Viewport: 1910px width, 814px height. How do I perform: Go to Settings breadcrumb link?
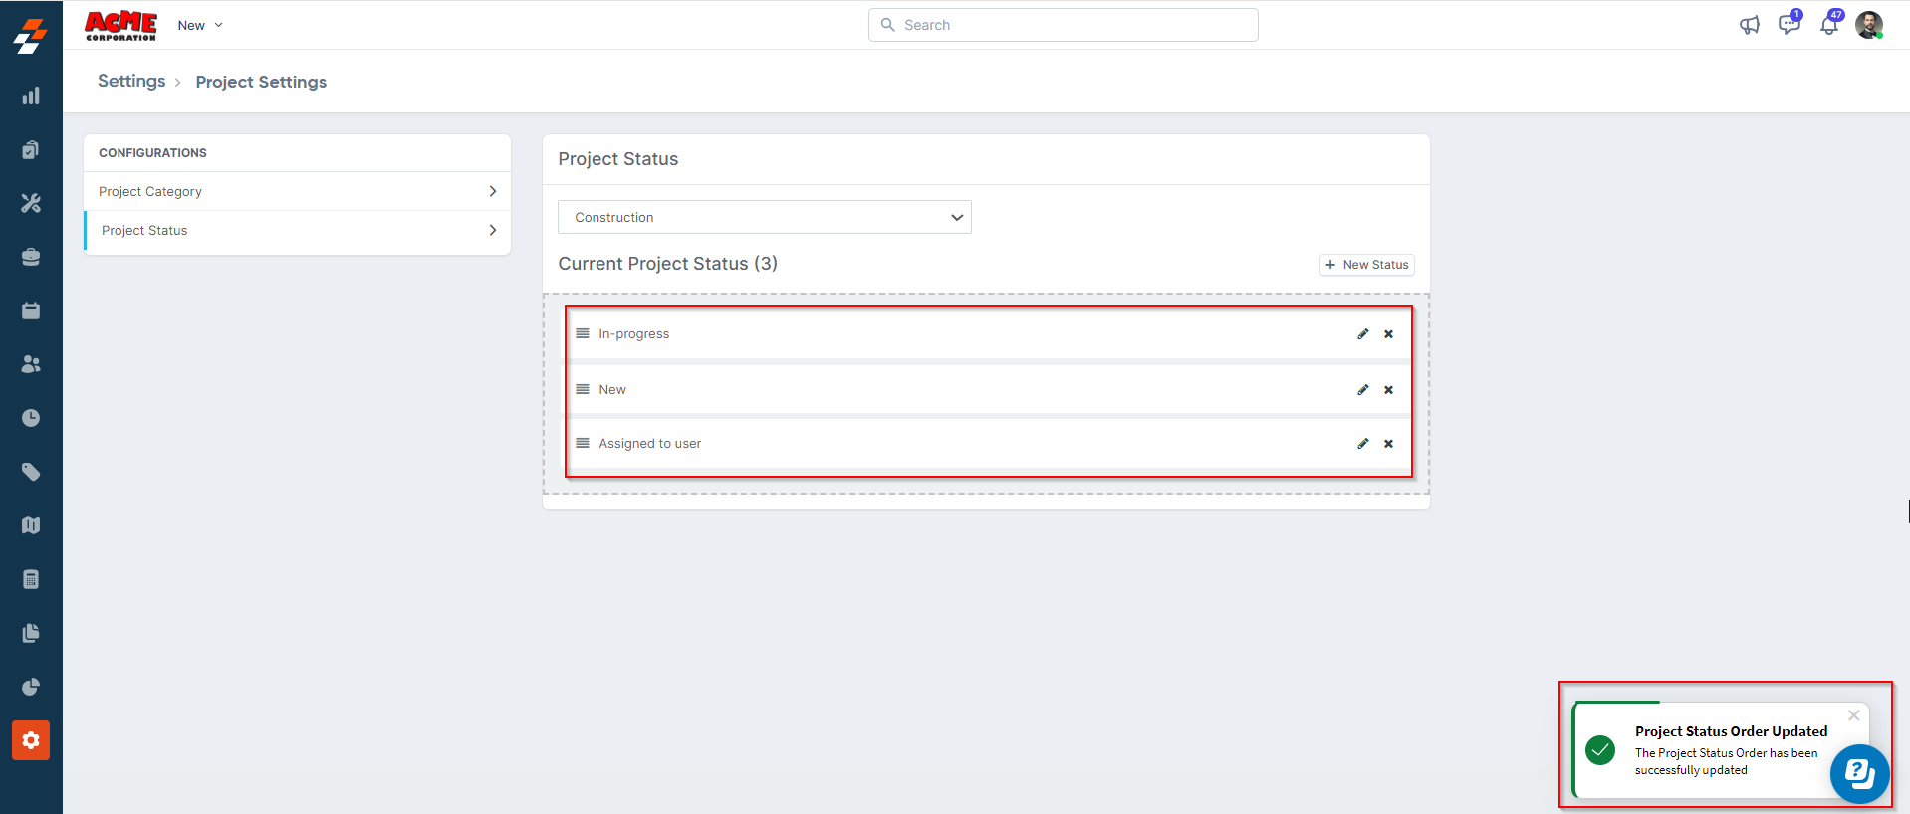(131, 82)
